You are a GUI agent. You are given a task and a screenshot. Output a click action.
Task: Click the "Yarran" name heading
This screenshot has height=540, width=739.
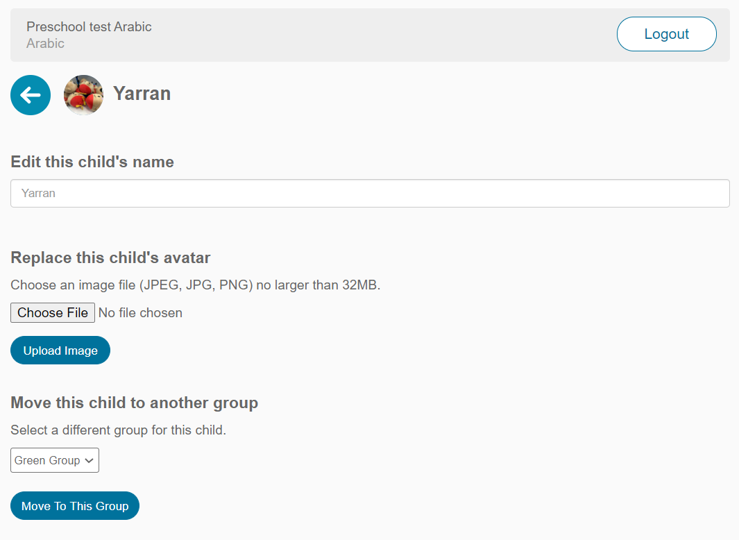(x=142, y=94)
